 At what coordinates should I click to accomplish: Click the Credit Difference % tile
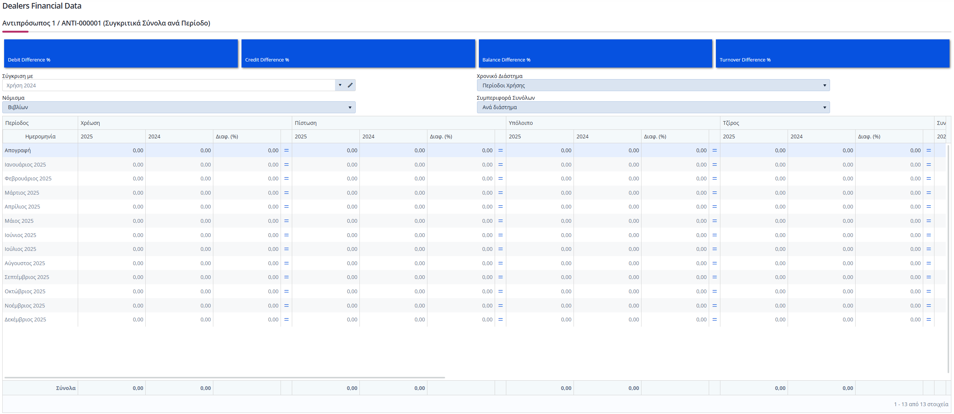pyautogui.click(x=358, y=53)
